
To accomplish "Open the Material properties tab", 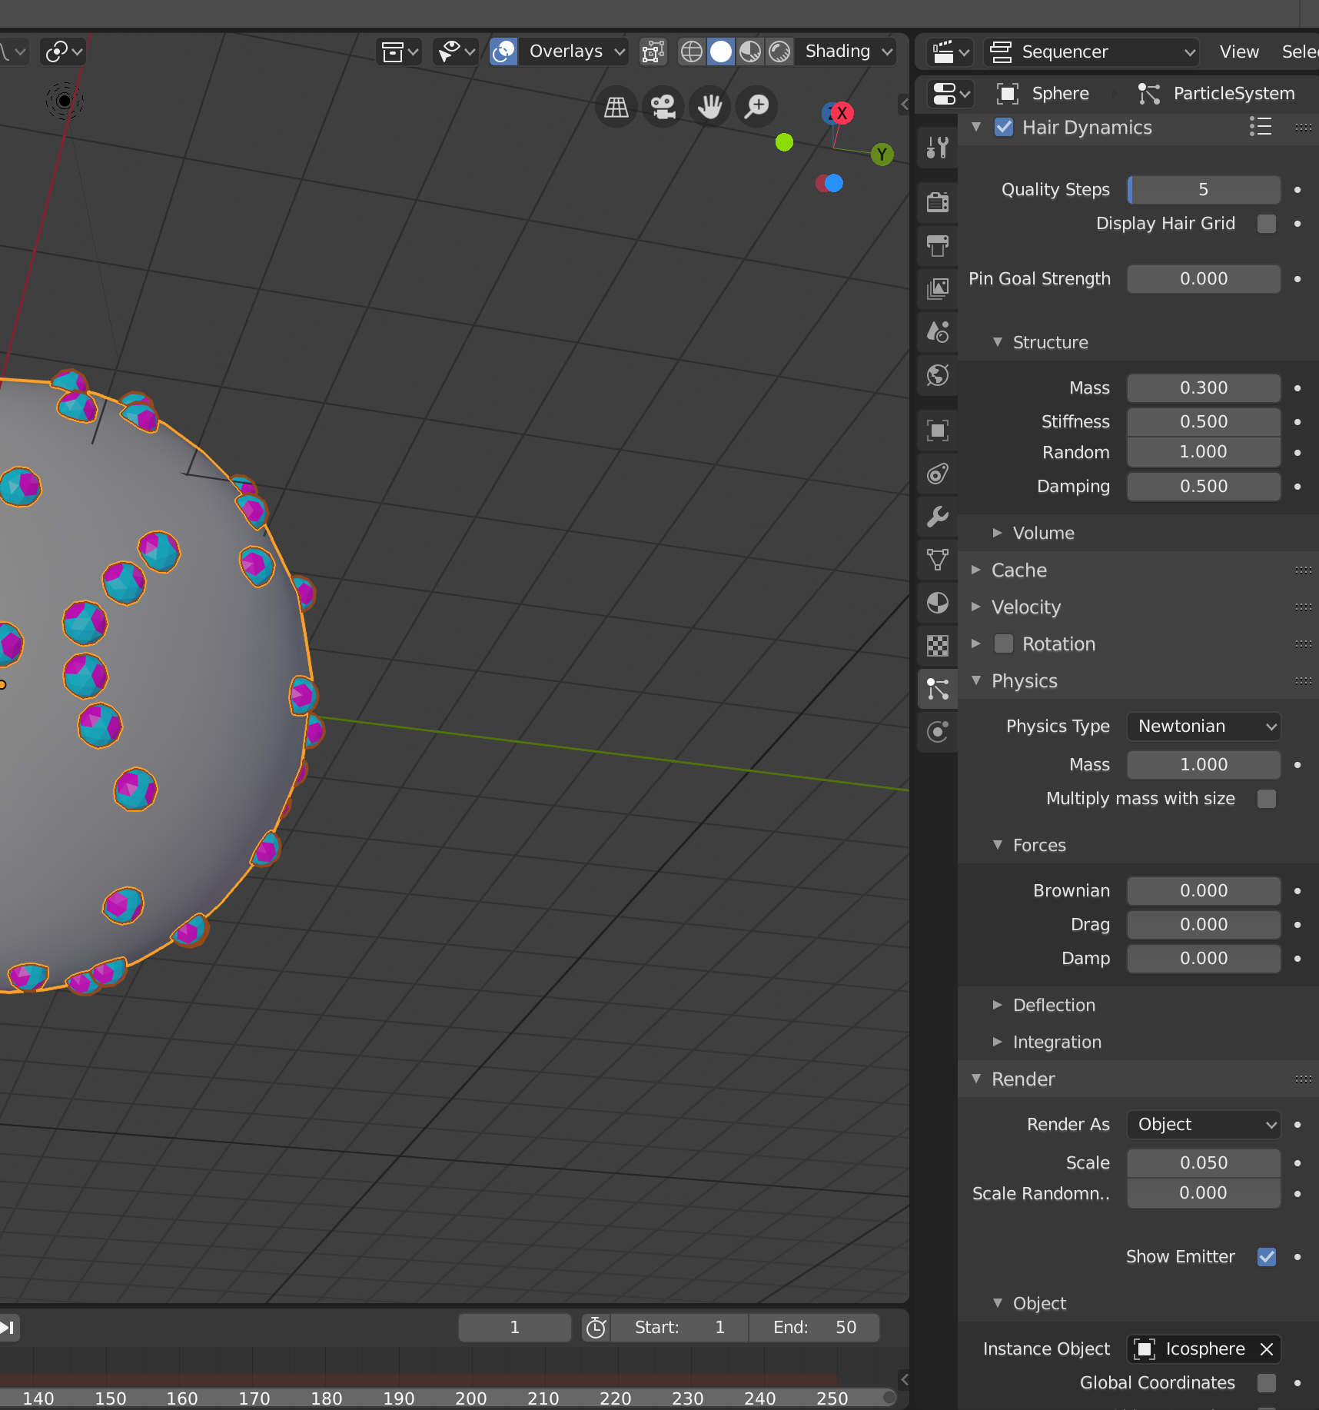I will click(x=938, y=603).
